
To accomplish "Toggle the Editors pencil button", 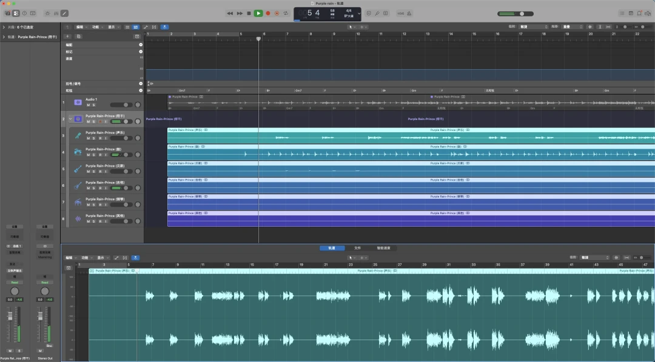I will (64, 13).
